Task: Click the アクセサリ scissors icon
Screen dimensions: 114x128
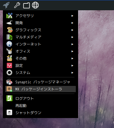Action: click(9, 16)
